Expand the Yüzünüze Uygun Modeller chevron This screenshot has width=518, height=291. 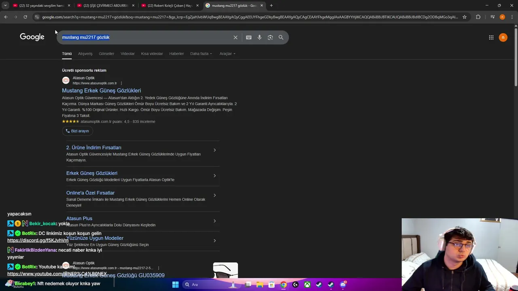214,241
